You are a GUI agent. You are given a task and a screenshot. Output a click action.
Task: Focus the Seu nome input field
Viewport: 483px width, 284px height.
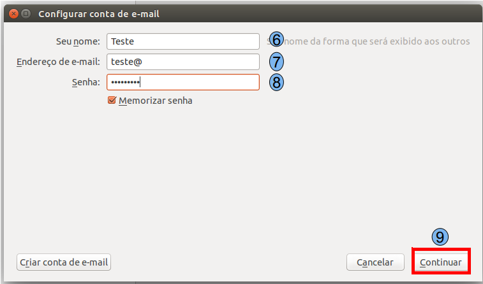(183, 41)
